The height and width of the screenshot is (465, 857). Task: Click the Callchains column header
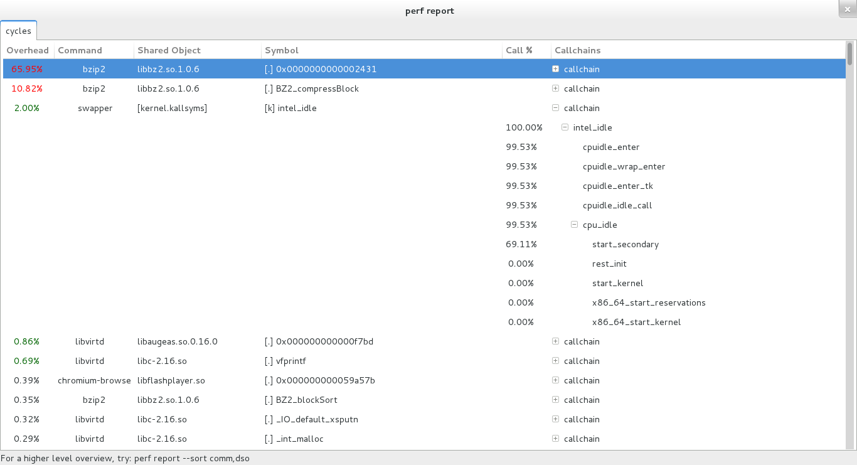point(698,50)
